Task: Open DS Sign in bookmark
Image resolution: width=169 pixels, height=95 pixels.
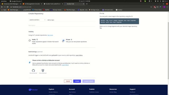Action: pos(95,10)
